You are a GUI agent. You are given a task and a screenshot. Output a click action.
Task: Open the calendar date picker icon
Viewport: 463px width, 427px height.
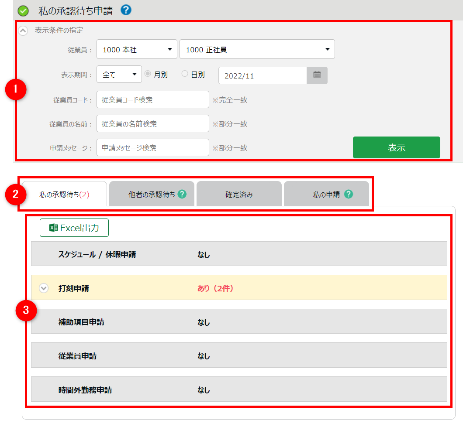[317, 75]
